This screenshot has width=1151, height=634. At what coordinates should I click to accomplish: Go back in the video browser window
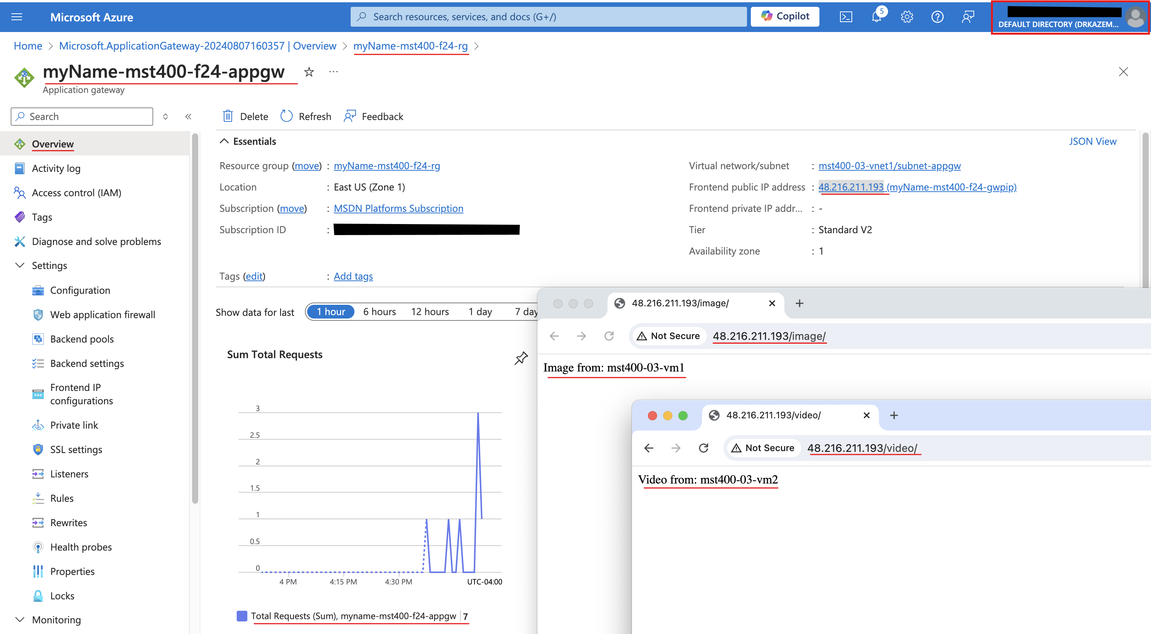[649, 448]
